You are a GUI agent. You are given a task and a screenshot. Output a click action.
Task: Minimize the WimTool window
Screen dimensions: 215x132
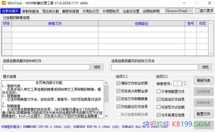click(x=184, y=3)
